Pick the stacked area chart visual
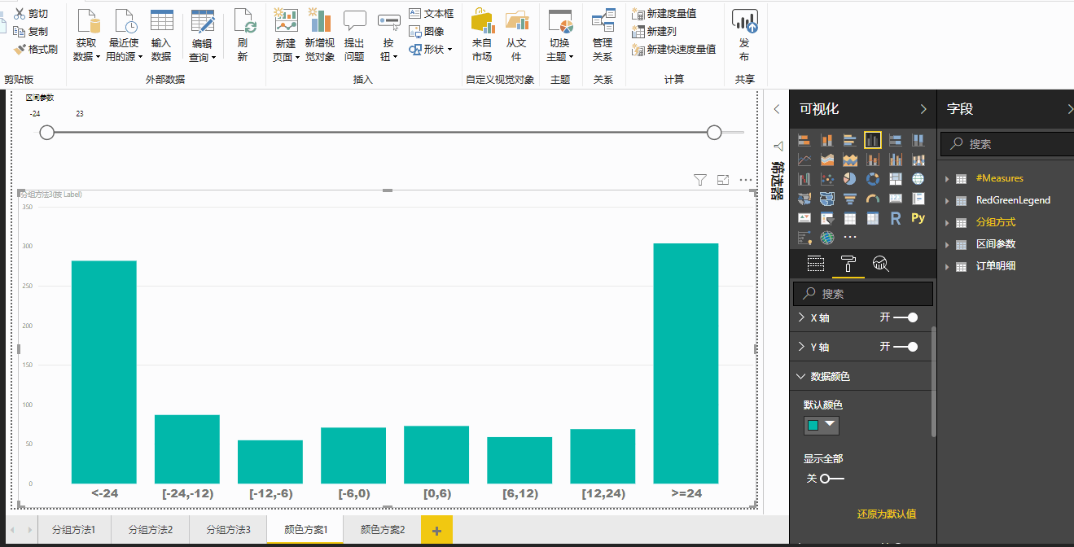The image size is (1074, 547). coord(850,160)
